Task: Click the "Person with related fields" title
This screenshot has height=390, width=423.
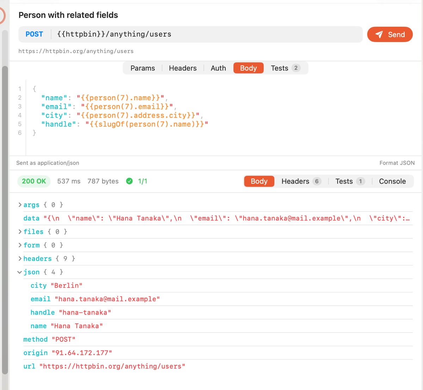Action: point(68,15)
